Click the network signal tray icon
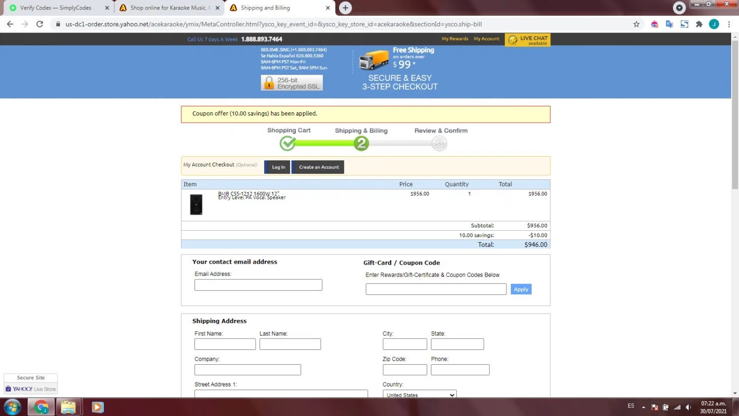The height and width of the screenshot is (416, 739). (x=677, y=407)
